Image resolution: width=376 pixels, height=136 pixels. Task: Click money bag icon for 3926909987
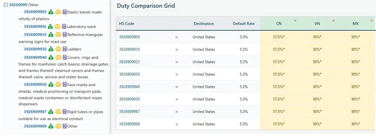[51, 112]
